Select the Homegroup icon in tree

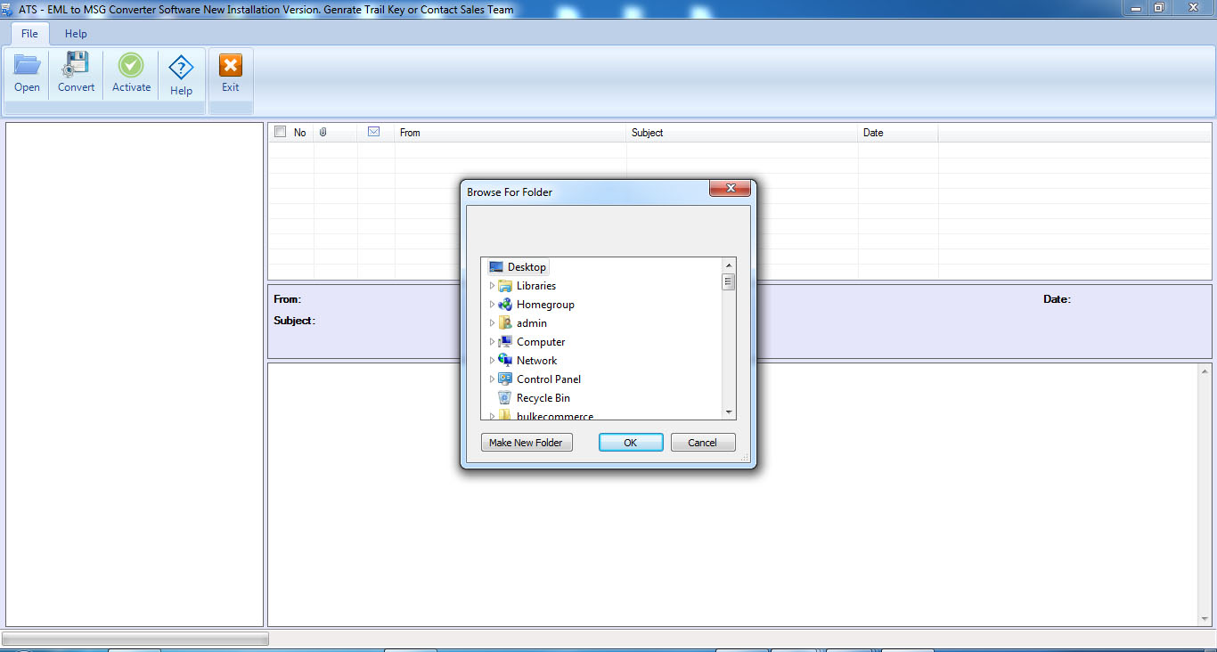(505, 305)
